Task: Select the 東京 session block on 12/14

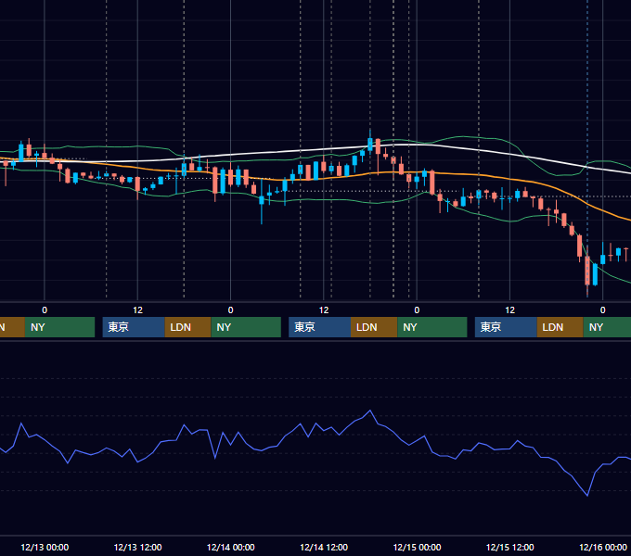Action: pos(320,327)
